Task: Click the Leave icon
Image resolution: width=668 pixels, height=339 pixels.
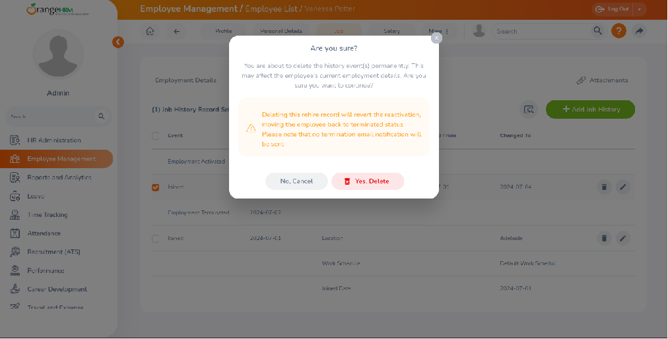Action: [x=15, y=196]
